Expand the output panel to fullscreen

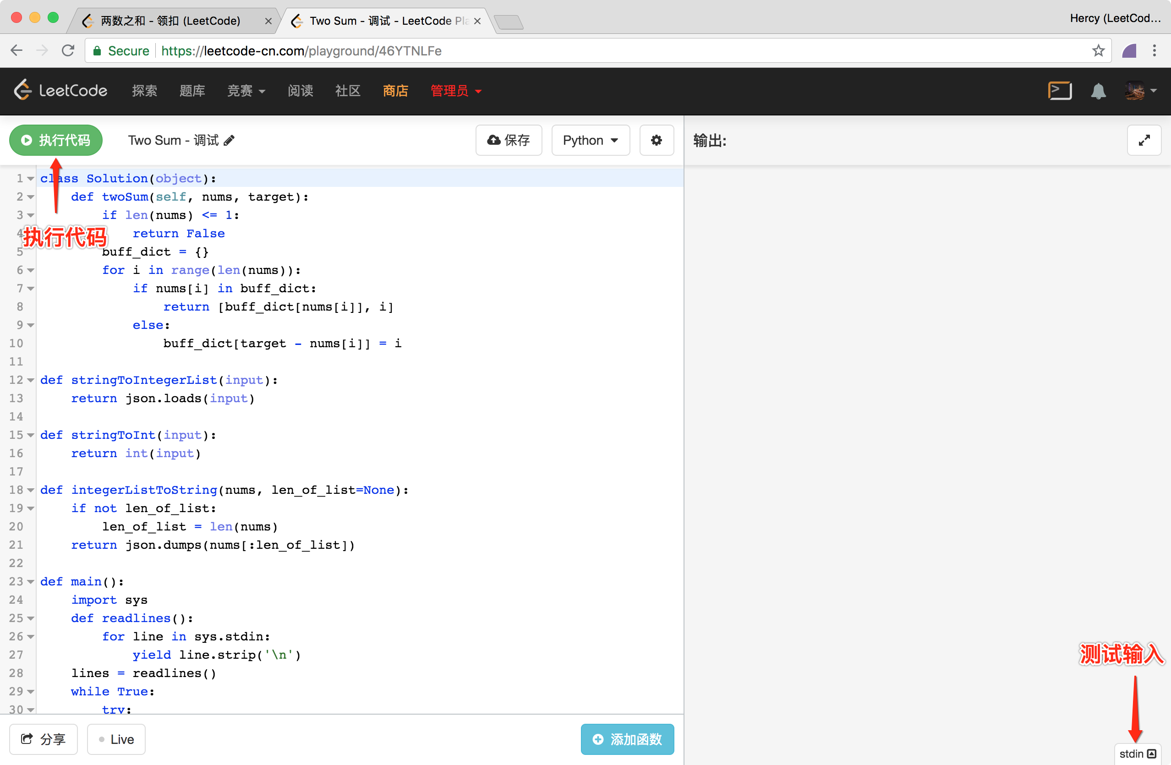click(x=1144, y=140)
